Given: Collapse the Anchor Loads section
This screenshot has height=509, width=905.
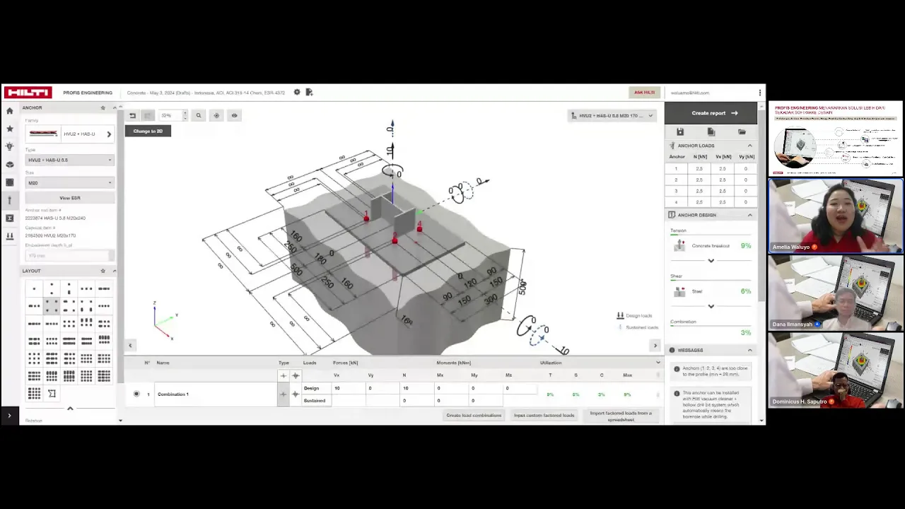Looking at the screenshot, I should (x=750, y=146).
